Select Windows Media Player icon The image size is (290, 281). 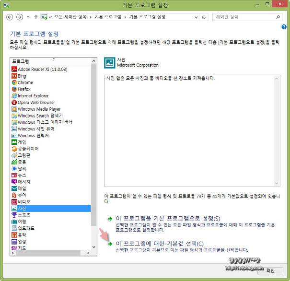(14, 109)
